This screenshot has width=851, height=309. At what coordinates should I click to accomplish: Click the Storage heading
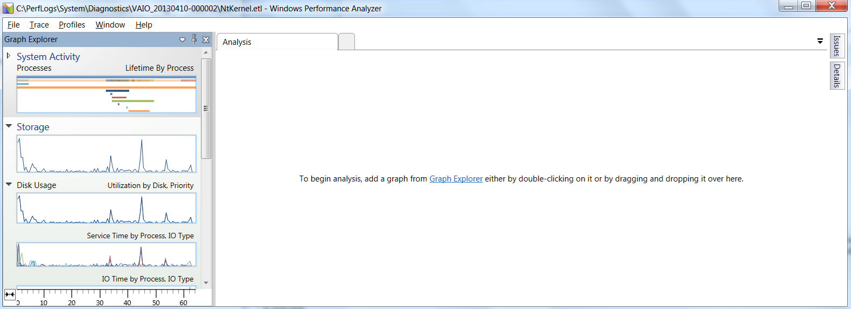click(33, 127)
